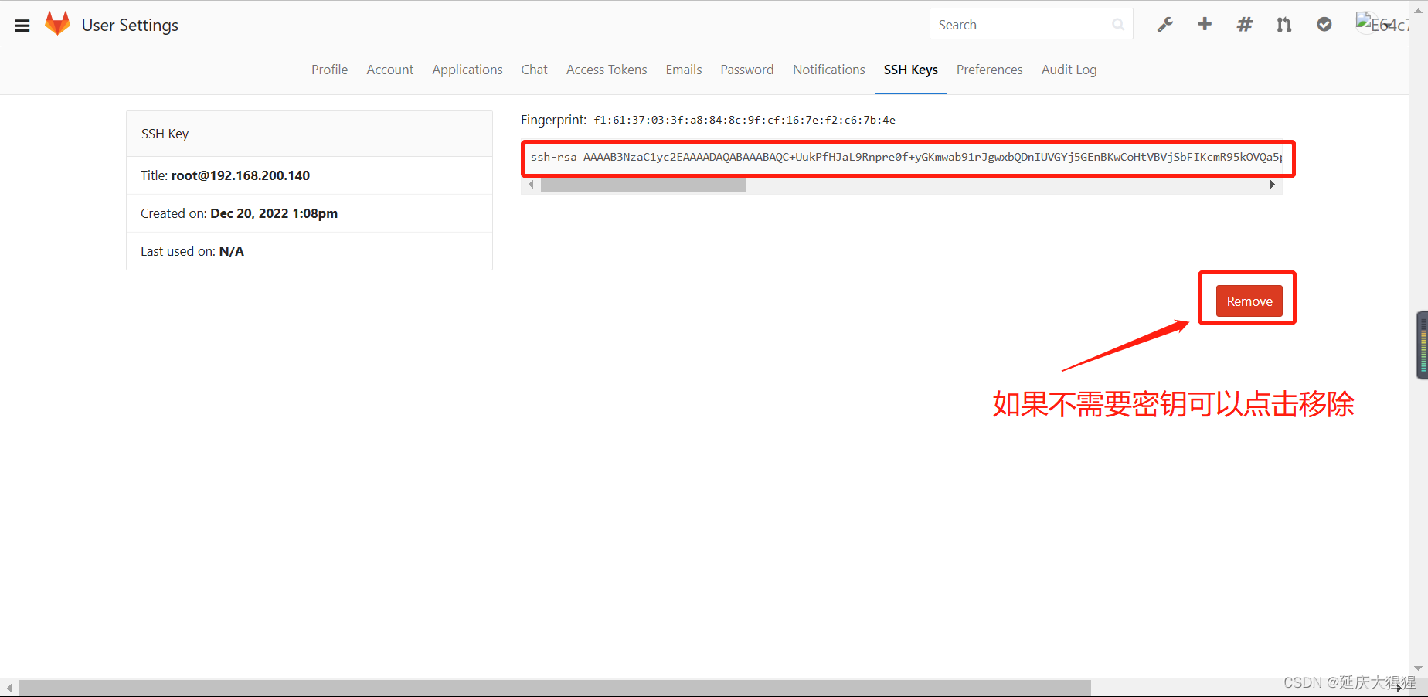This screenshot has height=697, width=1428.
Task: Click the GitLab fox logo
Action: pos(58,24)
